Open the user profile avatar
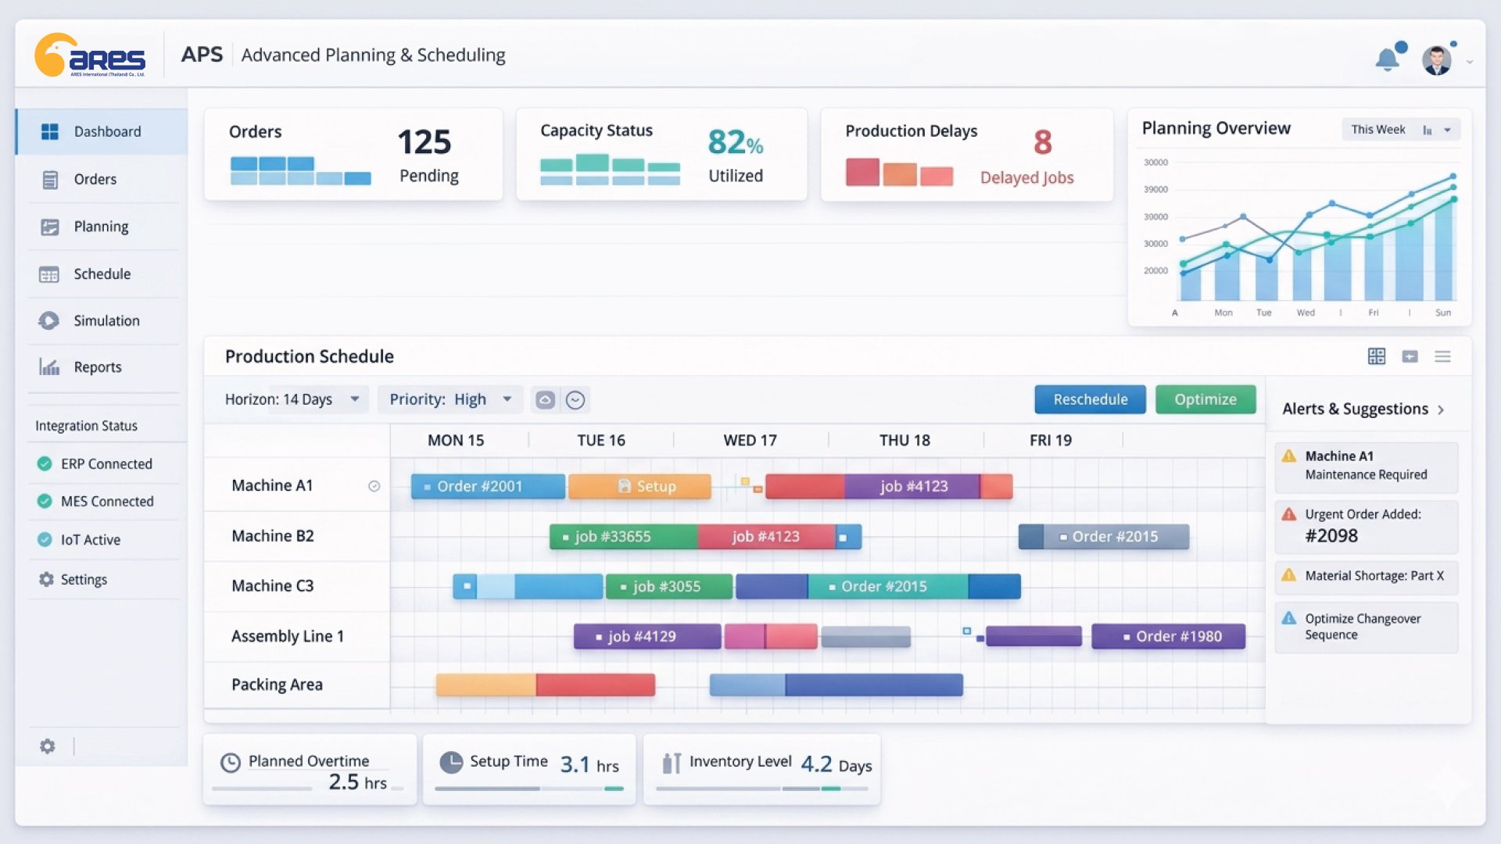1501x844 pixels. click(x=1437, y=60)
